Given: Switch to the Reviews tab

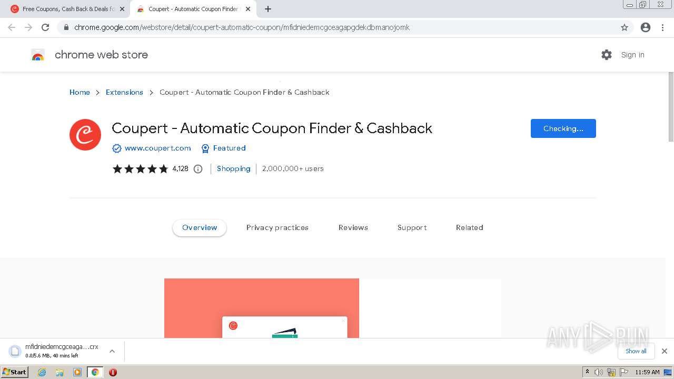Looking at the screenshot, I should click(x=353, y=228).
